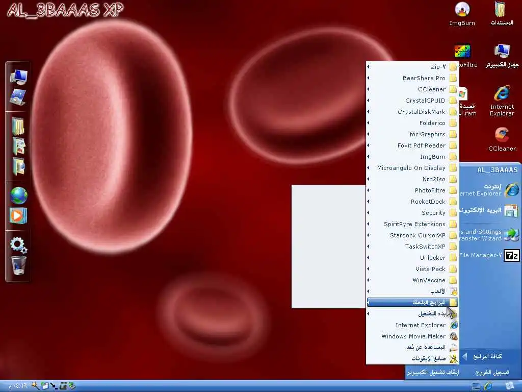522x392 pixels.
Task: Select the highlighted البرامج الملحقة entry
Action: (412, 302)
